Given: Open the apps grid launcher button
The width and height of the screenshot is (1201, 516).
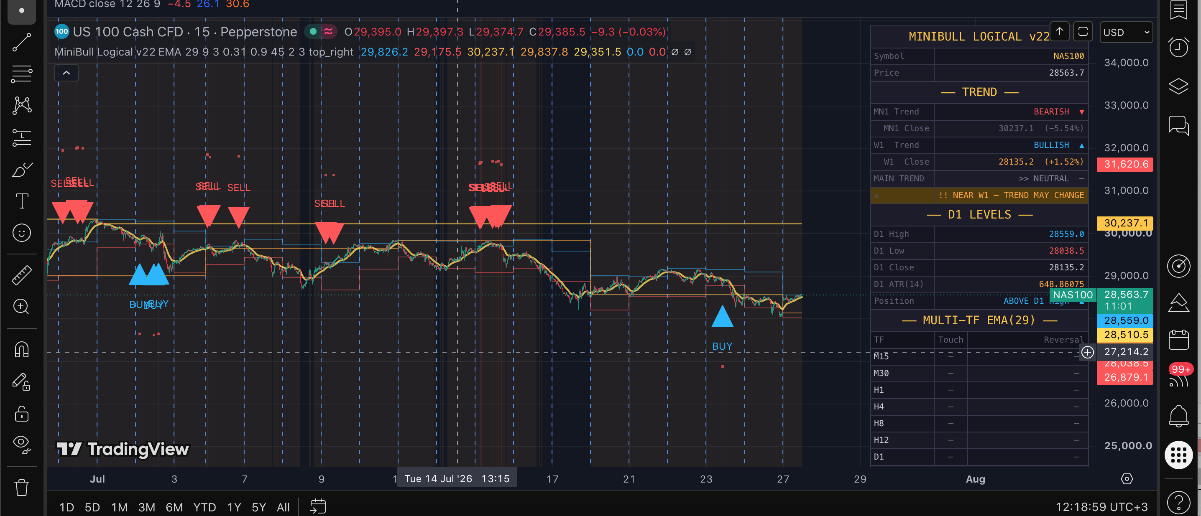Looking at the screenshot, I should tap(1178, 455).
